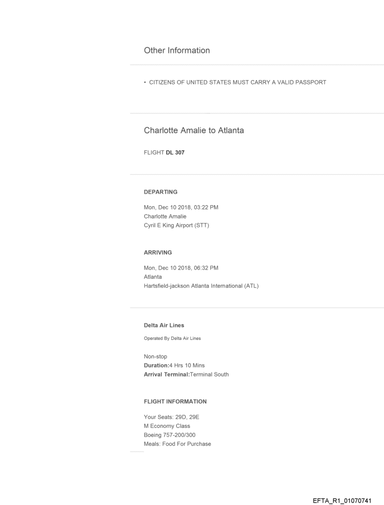Click the DEPARTING section label

click(x=160, y=192)
